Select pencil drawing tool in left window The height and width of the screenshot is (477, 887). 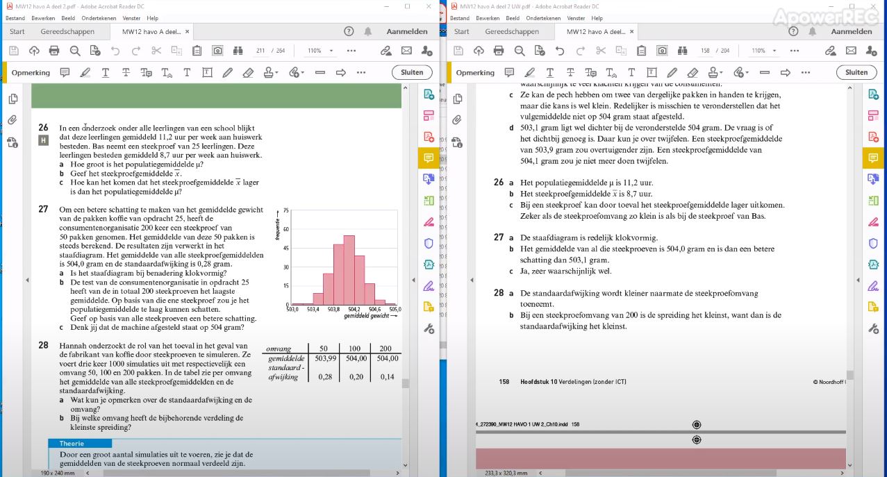(x=227, y=72)
